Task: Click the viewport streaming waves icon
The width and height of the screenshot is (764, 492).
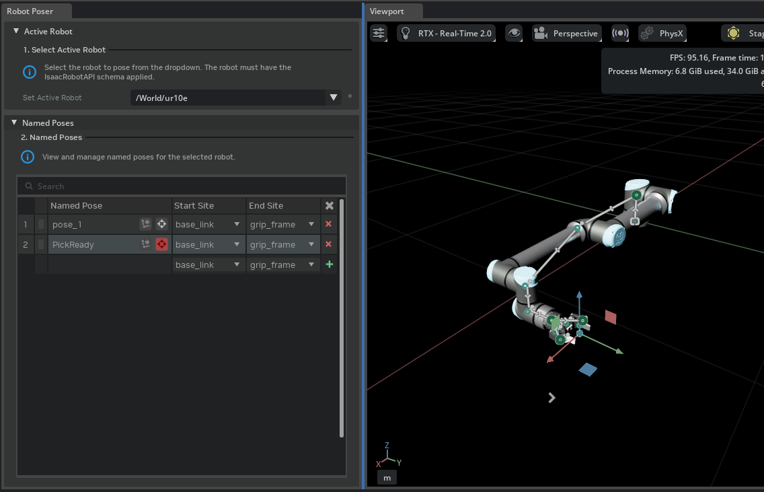Action: point(619,33)
